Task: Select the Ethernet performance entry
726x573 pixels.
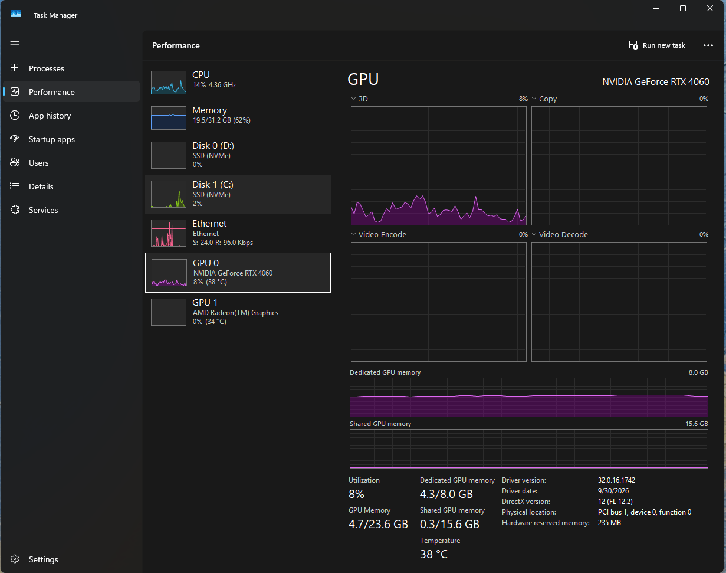Action: [x=238, y=233]
